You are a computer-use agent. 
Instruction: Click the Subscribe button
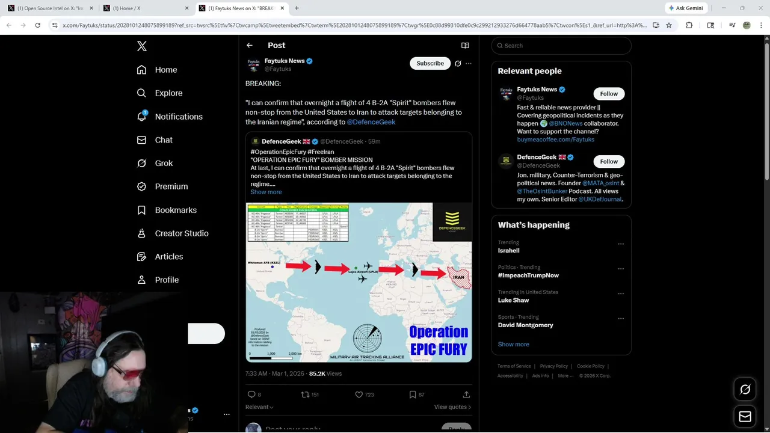tap(430, 63)
